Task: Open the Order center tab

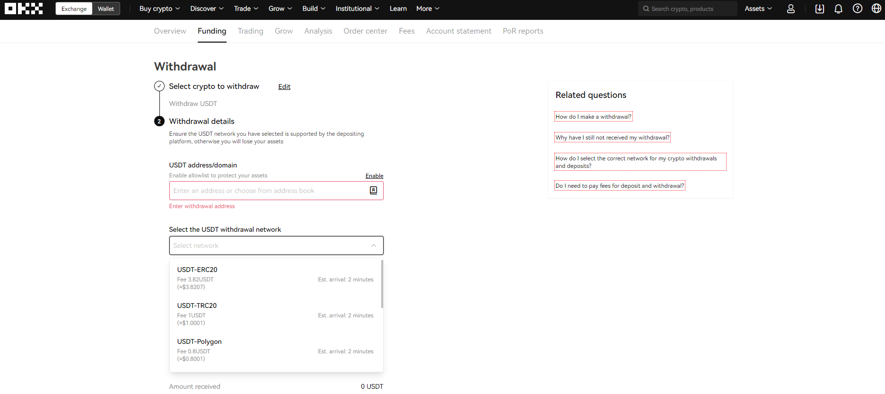Action: (x=365, y=31)
